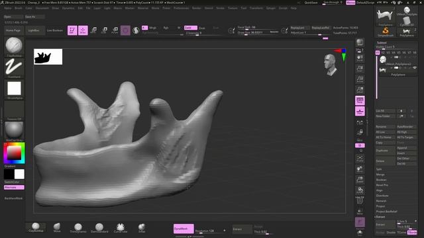Open the Preferences menu
This screenshot has height=238, width=424.
(x=181, y=8)
